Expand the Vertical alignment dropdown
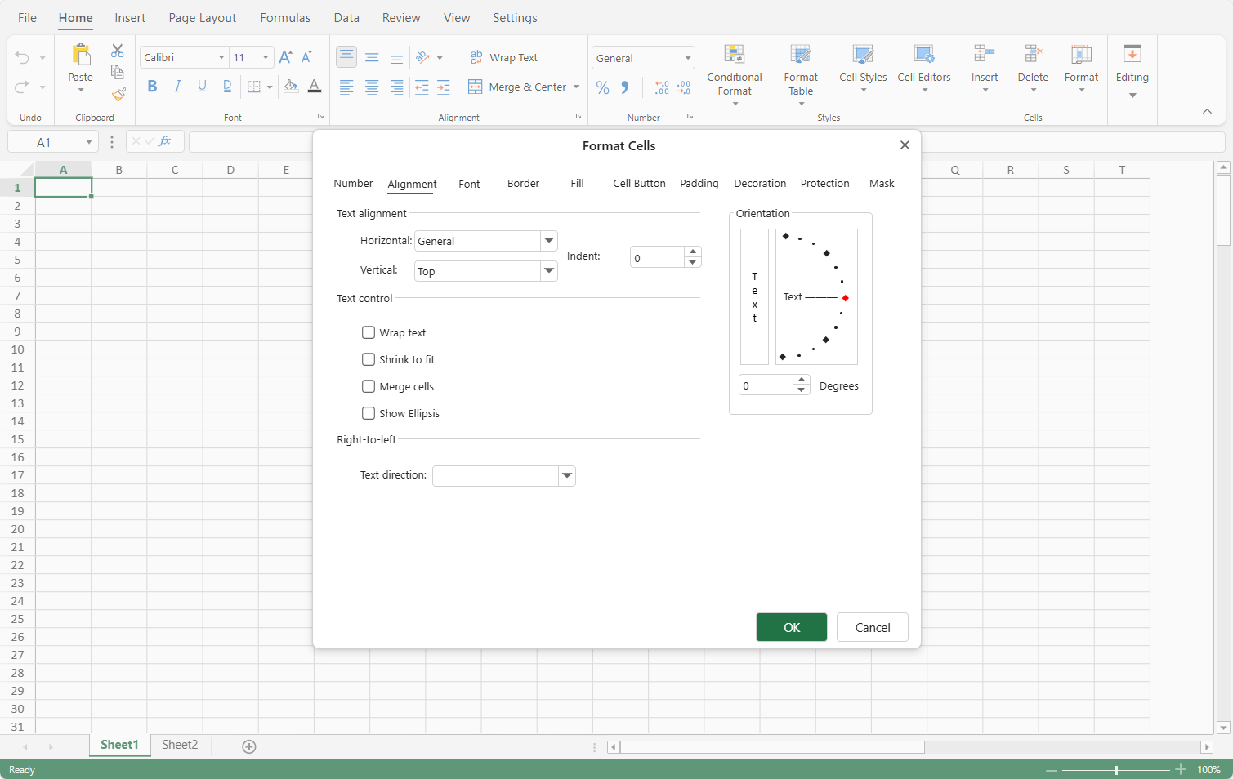 click(x=549, y=271)
